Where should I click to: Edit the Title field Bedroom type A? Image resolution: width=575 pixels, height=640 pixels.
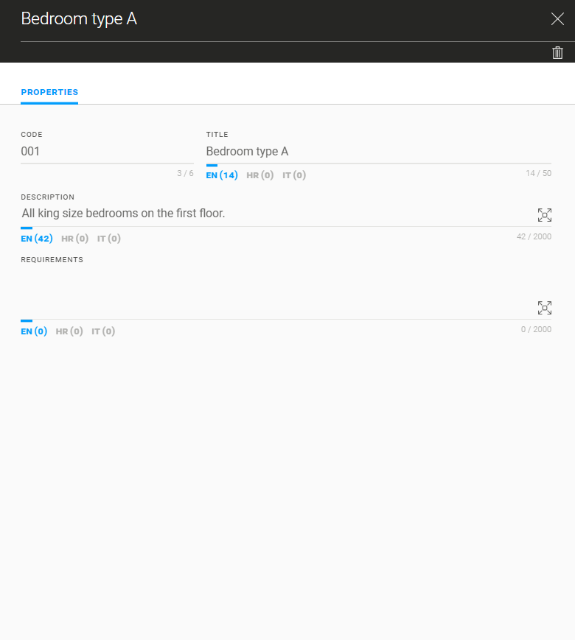[378, 152]
